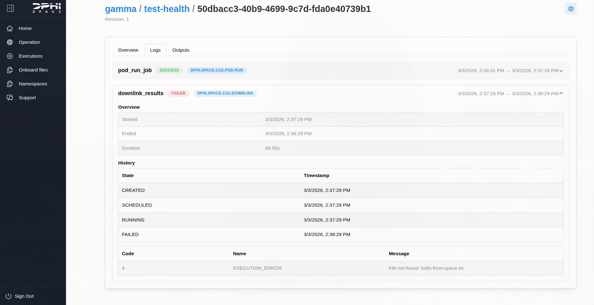
Task: Click the Support chat bubble icon
Action: (10, 98)
